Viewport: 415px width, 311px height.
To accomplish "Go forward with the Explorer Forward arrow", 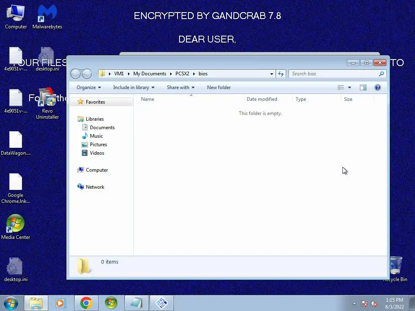I will click(x=87, y=74).
